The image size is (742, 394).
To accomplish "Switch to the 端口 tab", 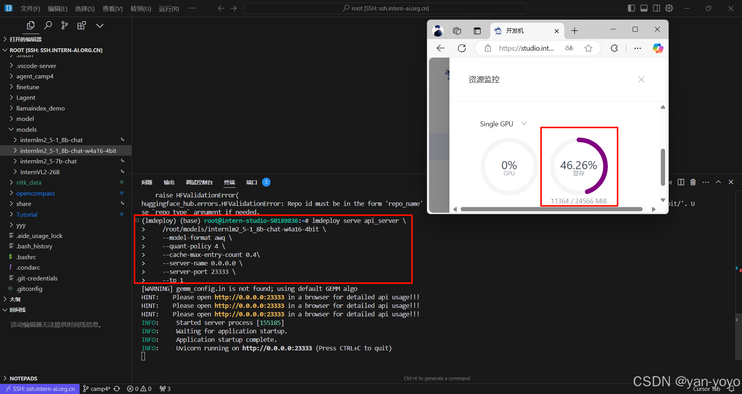I will [251, 182].
